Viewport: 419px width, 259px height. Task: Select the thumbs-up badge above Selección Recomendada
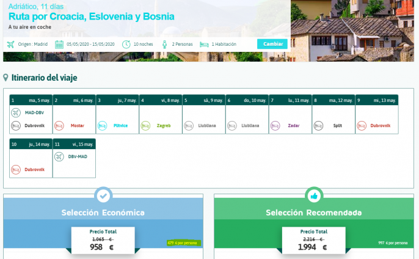[313, 195]
